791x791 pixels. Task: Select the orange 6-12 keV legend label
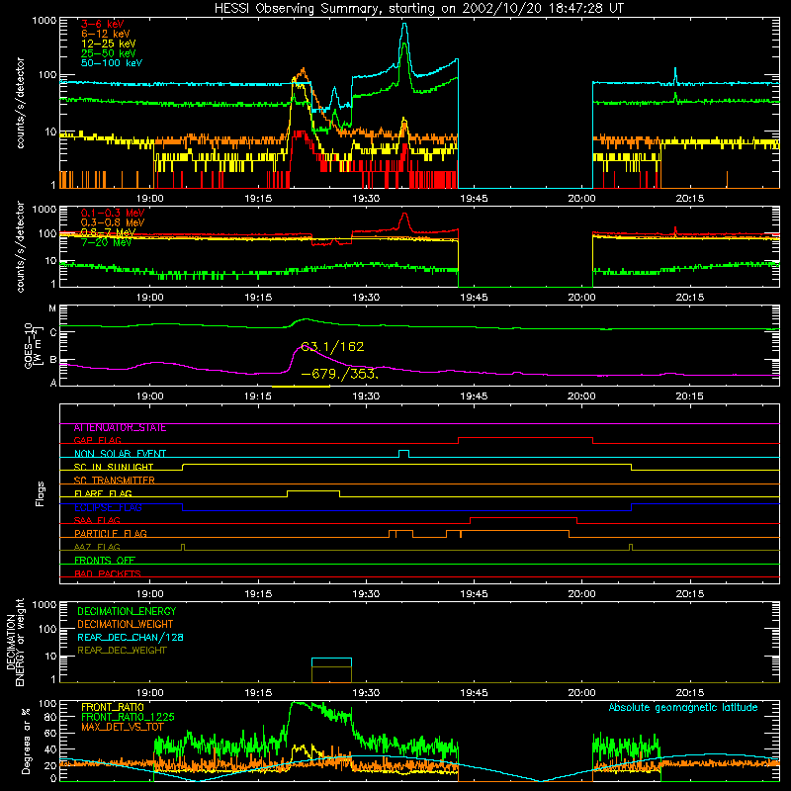click(106, 34)
